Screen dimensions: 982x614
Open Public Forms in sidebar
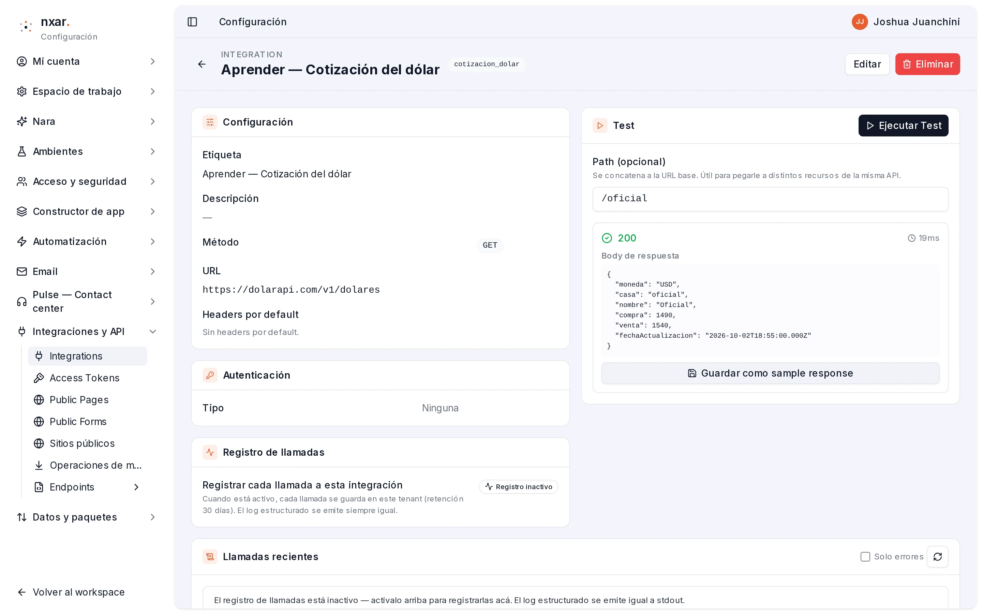pos(88,422)
